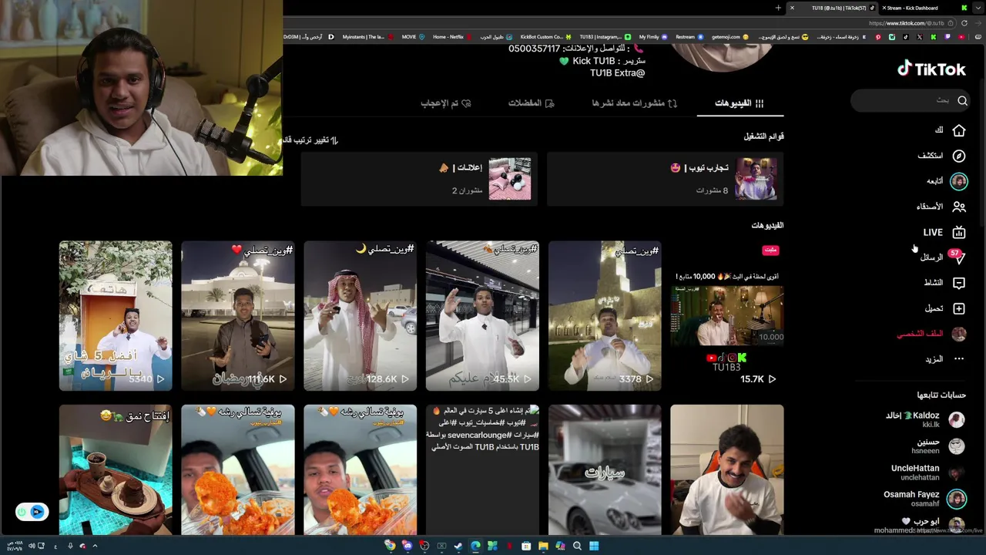Viewport: 986px width, 555px height.
Task: Open Discord from taskbar
Action: click(x=407, y=547)
